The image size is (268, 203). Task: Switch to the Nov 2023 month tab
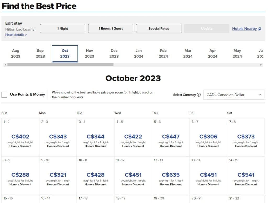point(90,53)
